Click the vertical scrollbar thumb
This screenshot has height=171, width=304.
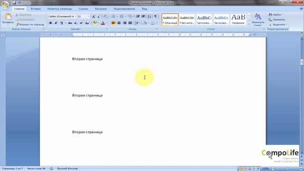(302, 62)
